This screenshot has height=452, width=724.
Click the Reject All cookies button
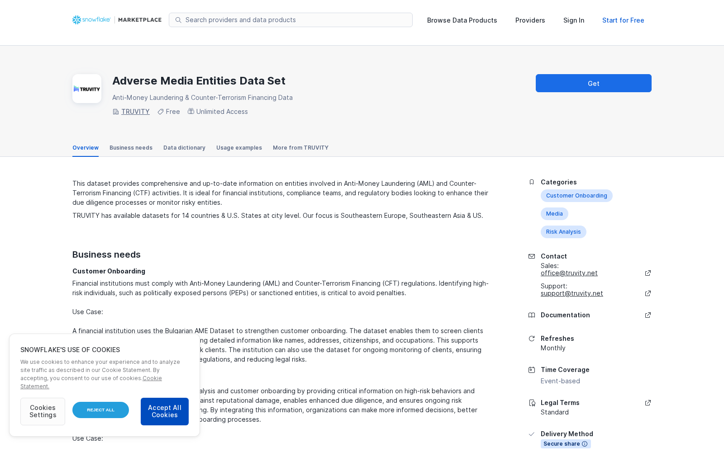pos(100,410)
